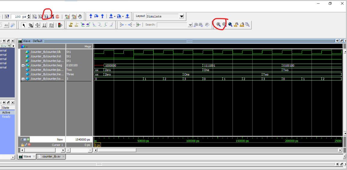Undock the Wave window using its undock button

pyautogui.click(x=342, y=41)
